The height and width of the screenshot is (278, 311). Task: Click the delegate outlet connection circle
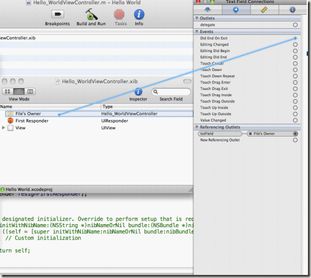[x=295, y=25]
